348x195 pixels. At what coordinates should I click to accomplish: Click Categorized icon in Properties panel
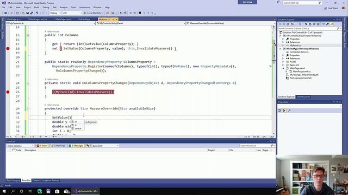(279, 110)
